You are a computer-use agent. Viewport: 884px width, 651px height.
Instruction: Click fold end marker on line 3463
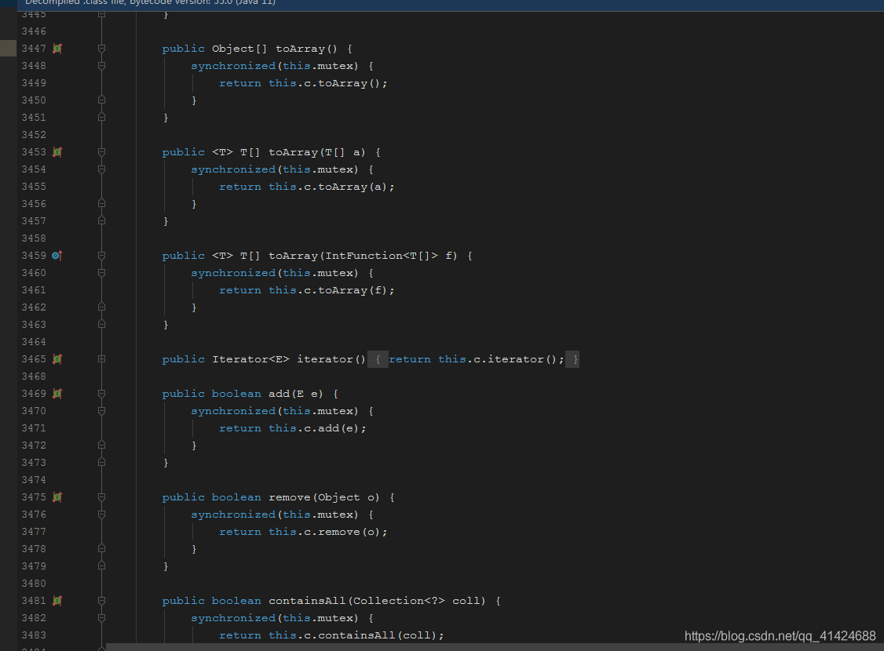pyautogui.click(x=101, y=325)
